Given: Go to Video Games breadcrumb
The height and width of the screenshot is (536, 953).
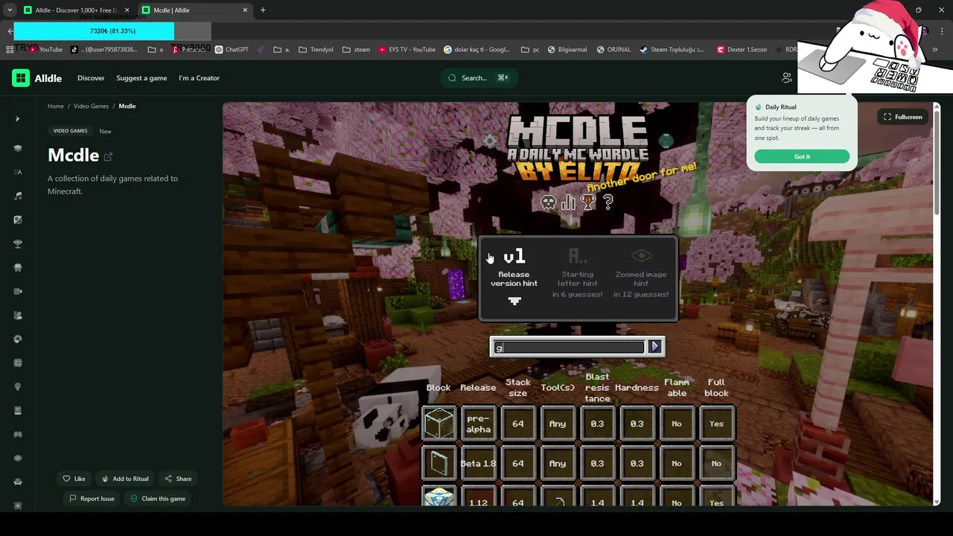Looking at the screenshot, I should click(x=91, y=106).
